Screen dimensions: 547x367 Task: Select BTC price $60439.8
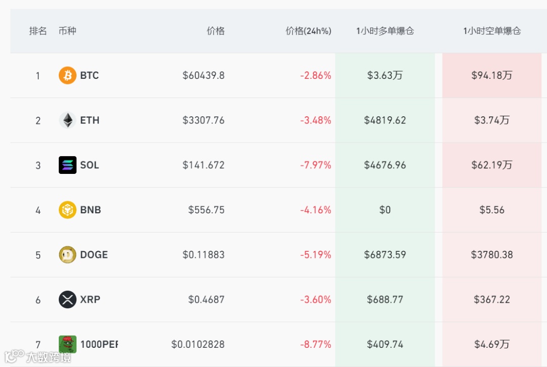(x=204, y=75)
